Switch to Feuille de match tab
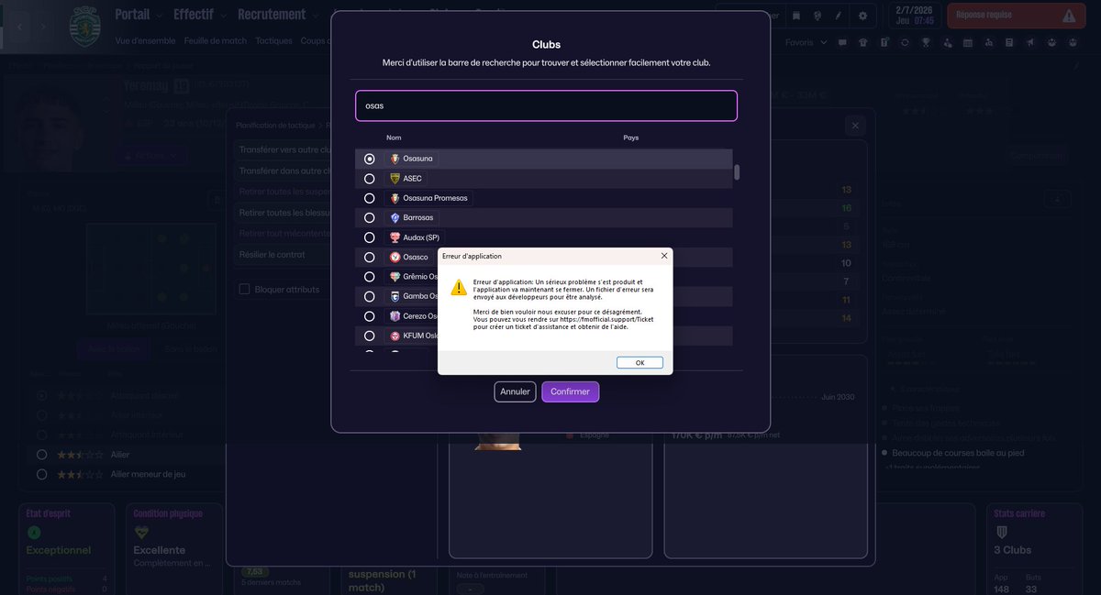The width and height of the screenshot is (1101, 595). click(215, 41)
